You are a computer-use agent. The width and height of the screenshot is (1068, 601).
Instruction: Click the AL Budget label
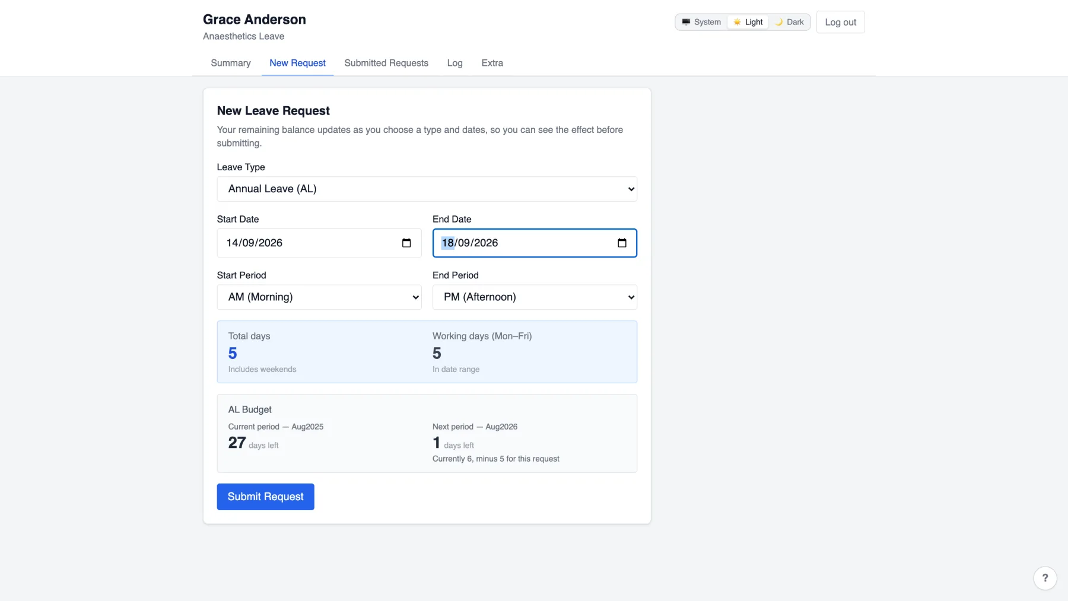pyautogui.click(x=250, y=409)
